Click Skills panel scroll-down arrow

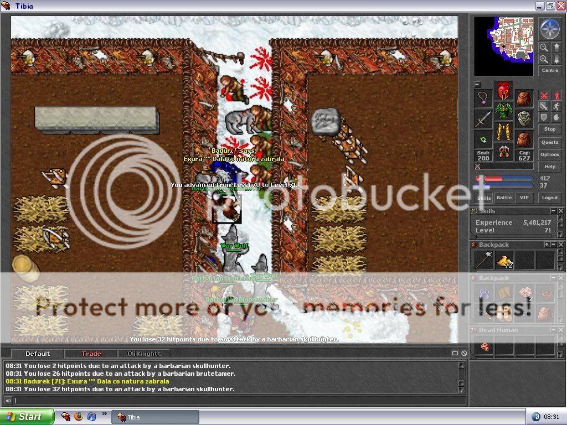560,235
